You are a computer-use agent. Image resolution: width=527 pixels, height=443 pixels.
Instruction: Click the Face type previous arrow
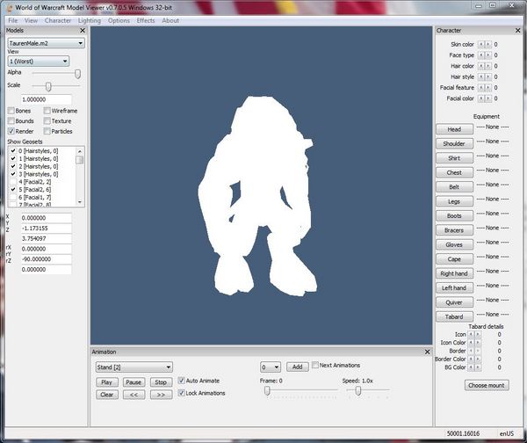coord(480,54)
